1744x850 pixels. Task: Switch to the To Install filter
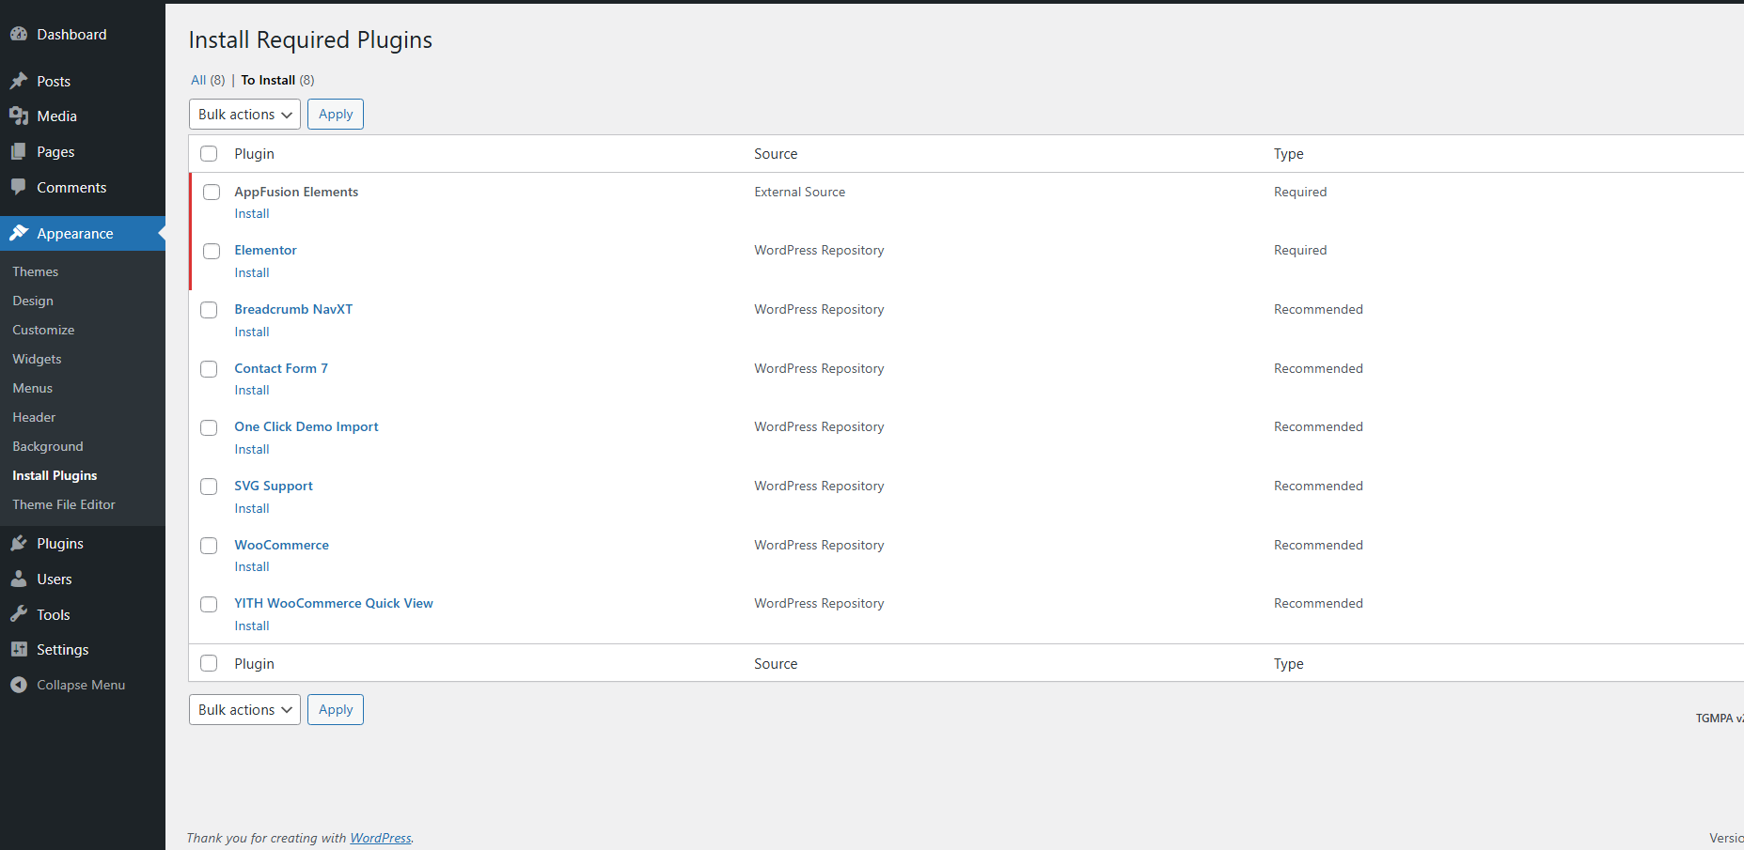click(x=267, y=80)
